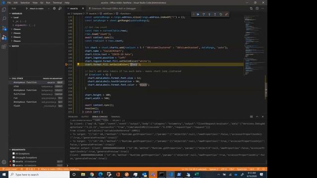Viewport: 317px width, 178px height.
Task: Close the bottom panel
Action: [263, 117]
